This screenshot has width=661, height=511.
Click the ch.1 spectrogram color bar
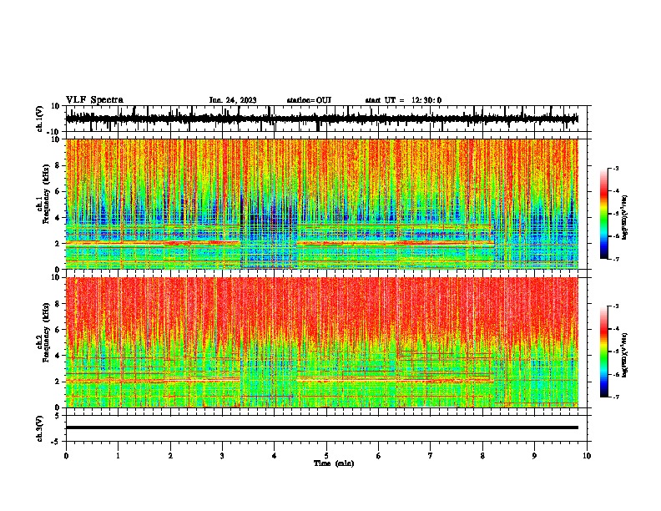click(604, 213)
